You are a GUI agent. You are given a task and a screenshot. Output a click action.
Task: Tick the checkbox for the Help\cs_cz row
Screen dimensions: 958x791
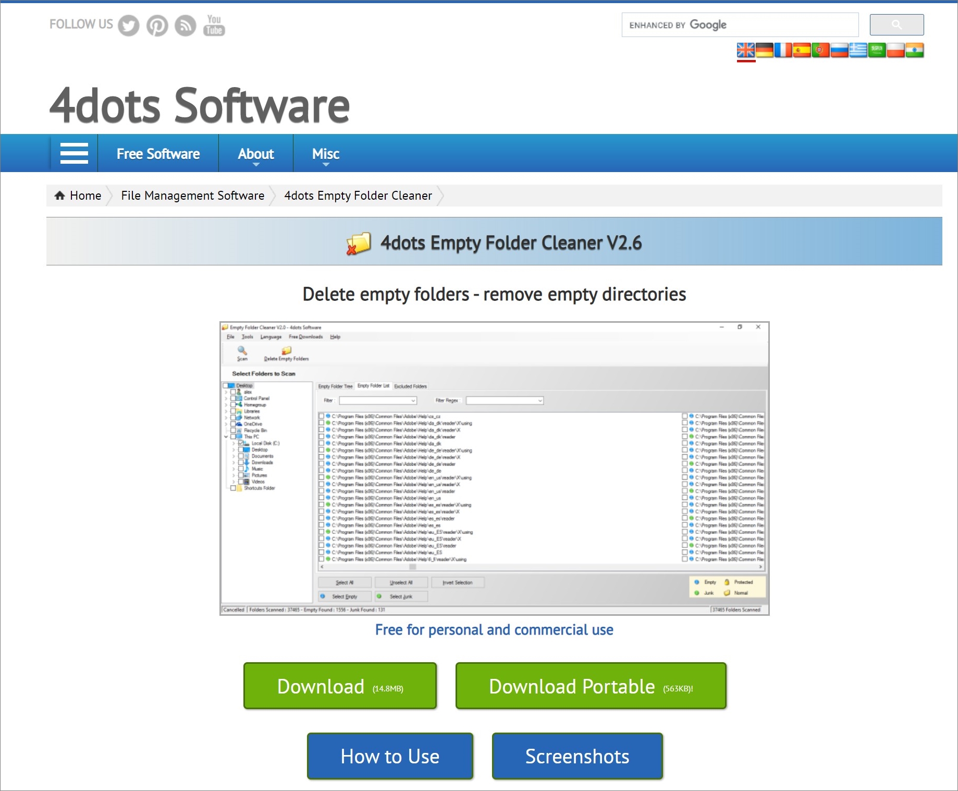[321, 417]
